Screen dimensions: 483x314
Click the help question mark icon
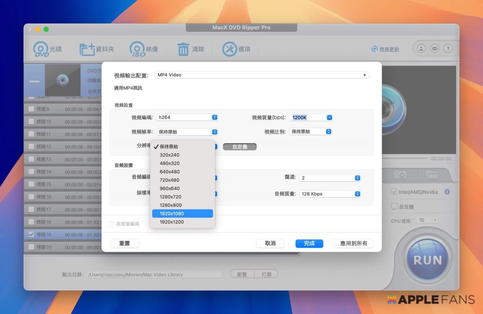[448, 48]
